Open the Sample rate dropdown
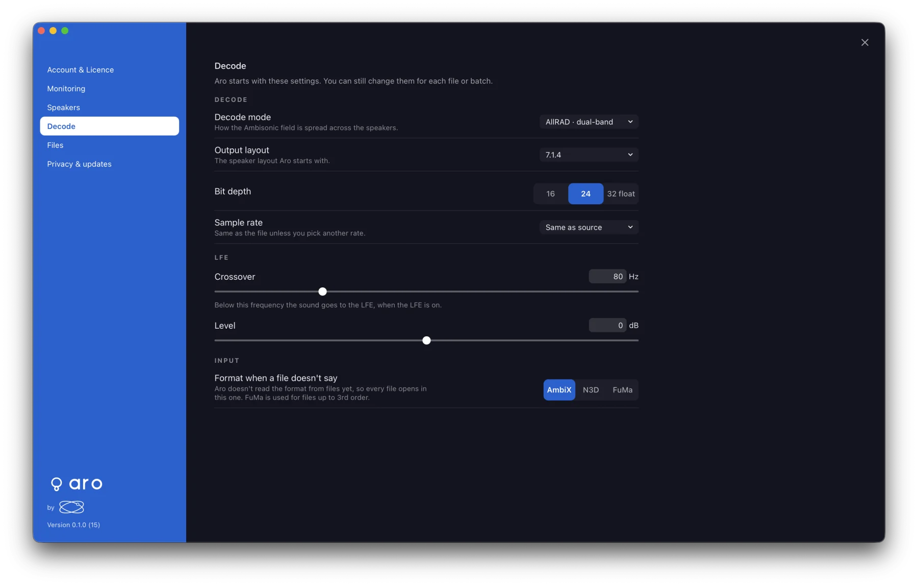Screen dimensions: 918x586 click(589, 227)
